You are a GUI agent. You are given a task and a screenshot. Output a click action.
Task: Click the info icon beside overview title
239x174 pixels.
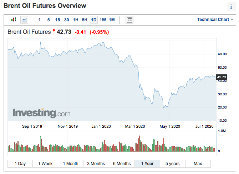click(x=231, y=7)
